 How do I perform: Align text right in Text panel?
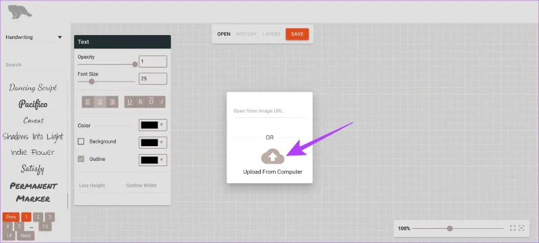click(112, 102)
